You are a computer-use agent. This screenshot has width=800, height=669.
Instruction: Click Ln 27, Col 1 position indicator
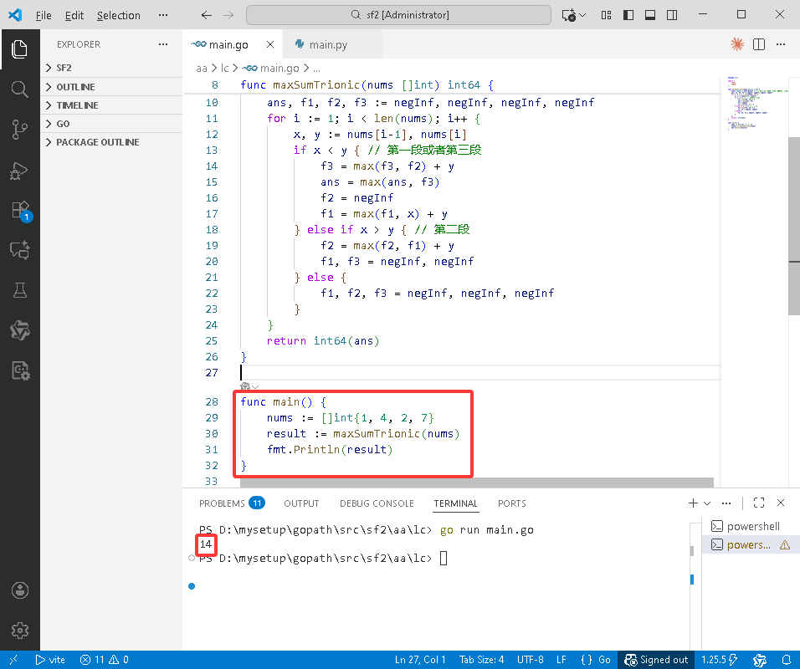pyautogui.click(x=420, y=660)
